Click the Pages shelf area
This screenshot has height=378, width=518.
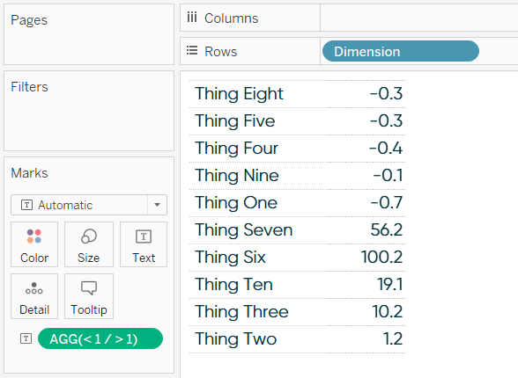[x=89, y=34]
